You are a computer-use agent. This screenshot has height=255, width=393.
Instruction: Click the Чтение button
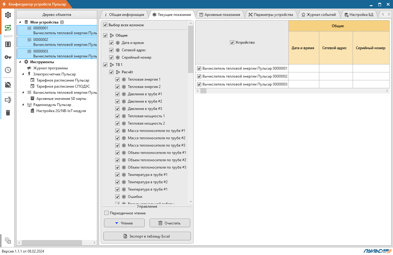pos(124,223)
